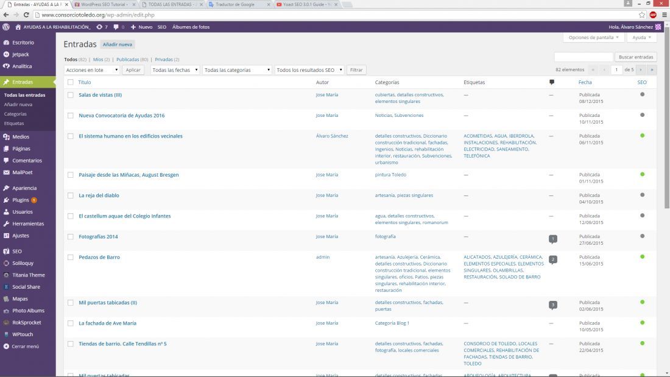Check La reja del diablo row

coord(71,196)
